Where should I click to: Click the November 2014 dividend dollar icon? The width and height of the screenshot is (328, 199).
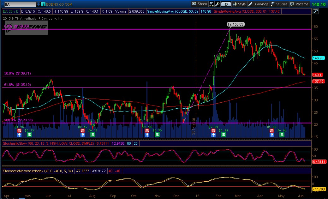[157, 135]
